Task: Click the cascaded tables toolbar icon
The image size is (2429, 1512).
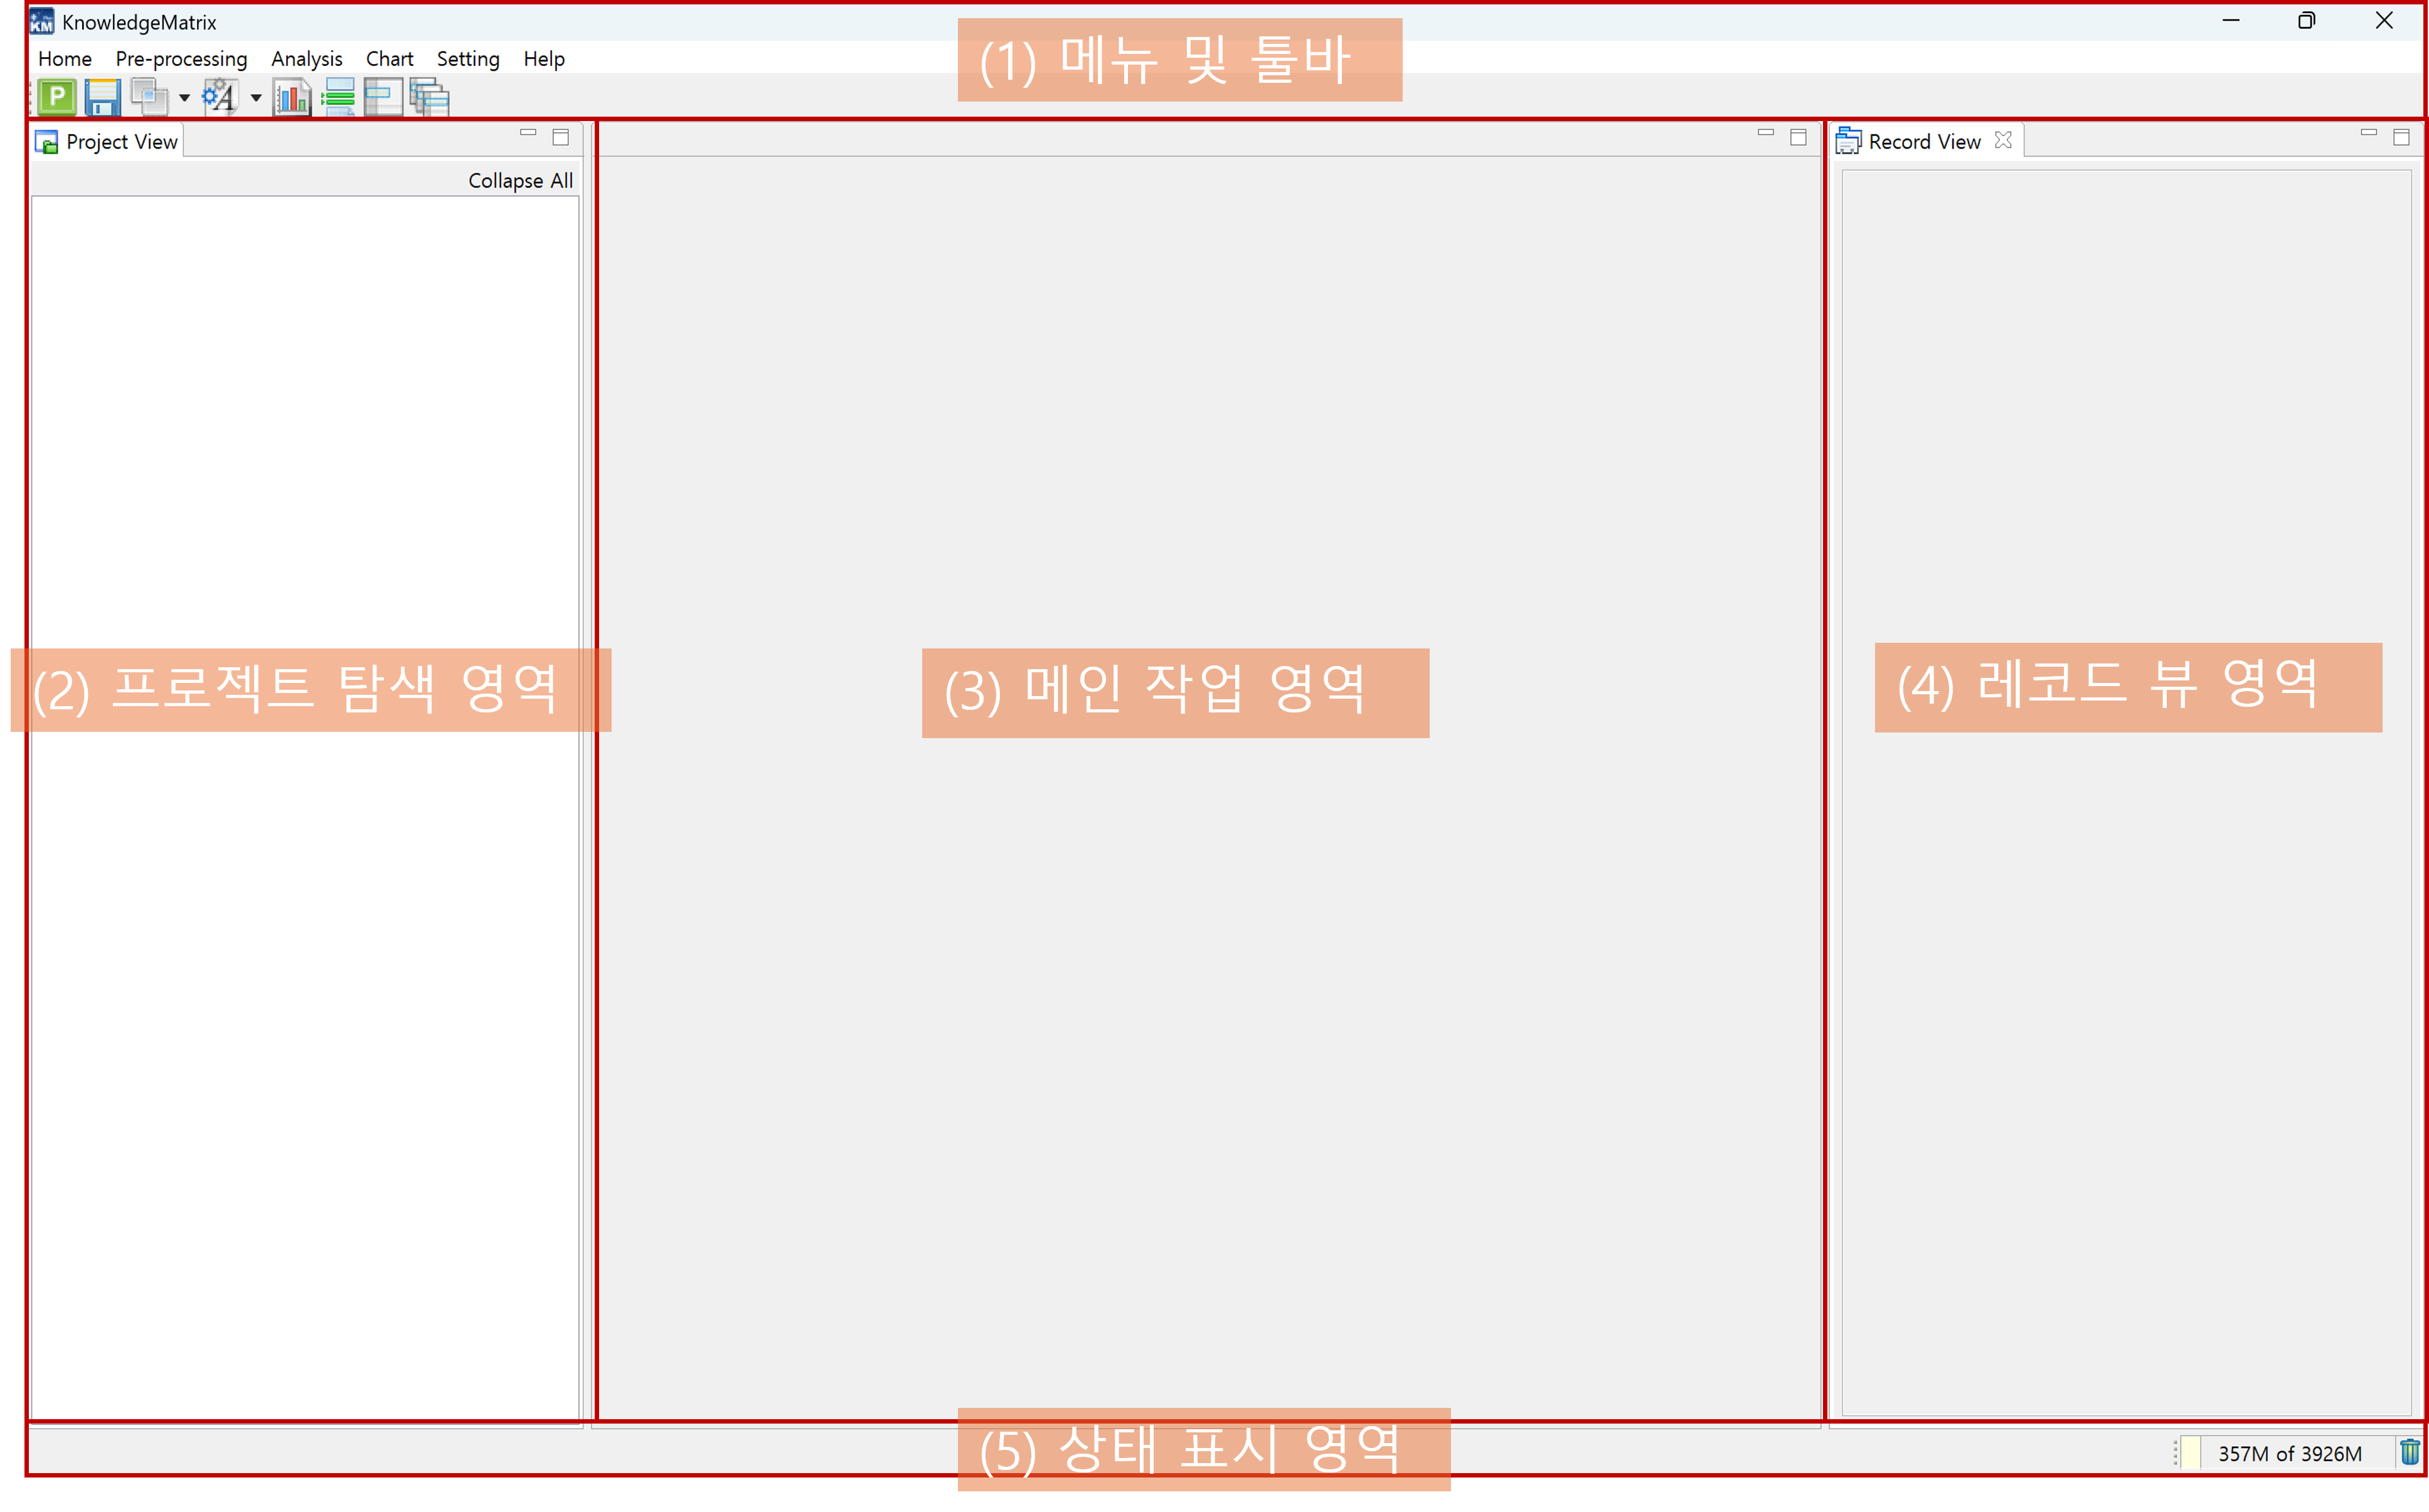Action: pyautogui.click(x=429, y=97)
